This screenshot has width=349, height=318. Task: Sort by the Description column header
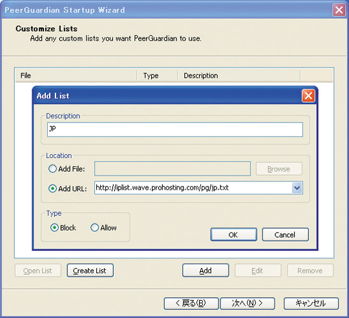[x=239, y=76]
